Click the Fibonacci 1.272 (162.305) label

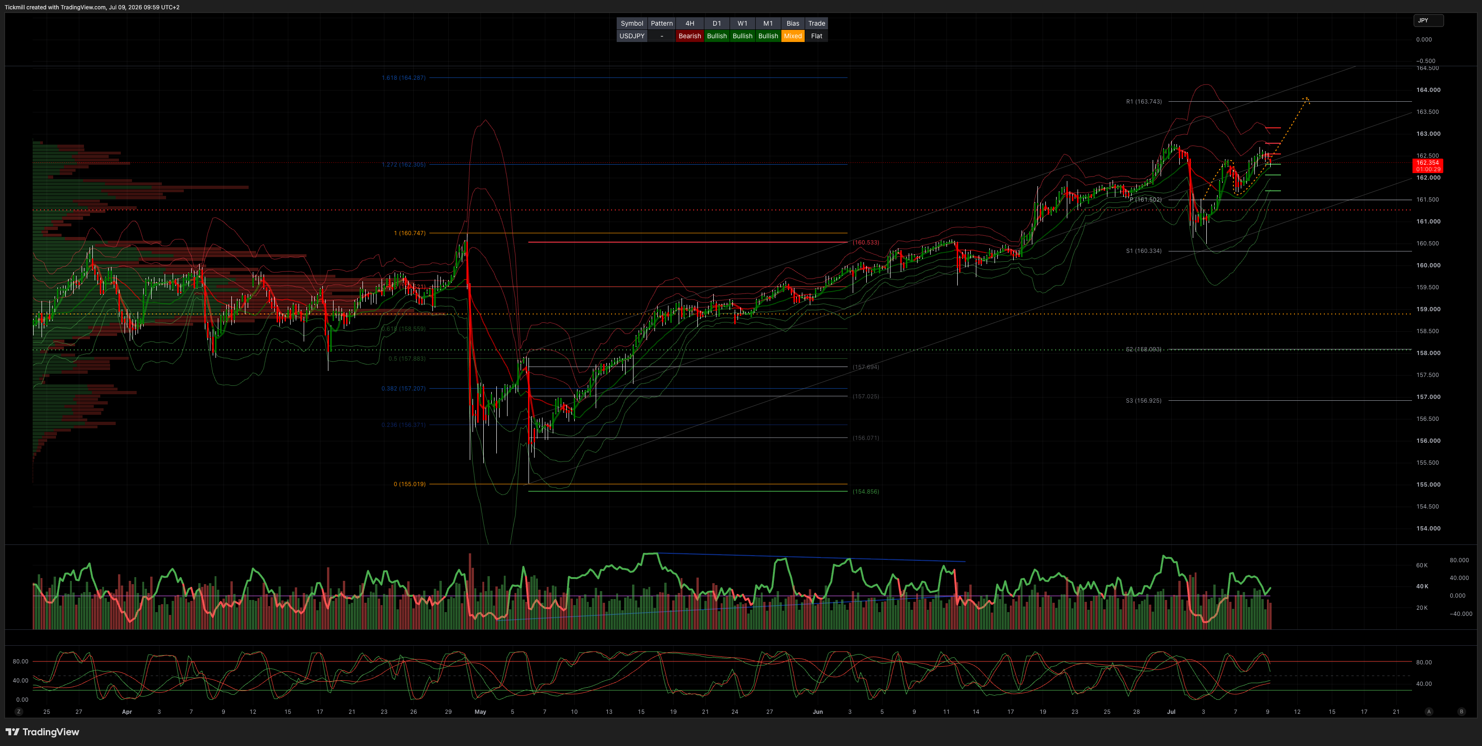(x=404, y=165)
